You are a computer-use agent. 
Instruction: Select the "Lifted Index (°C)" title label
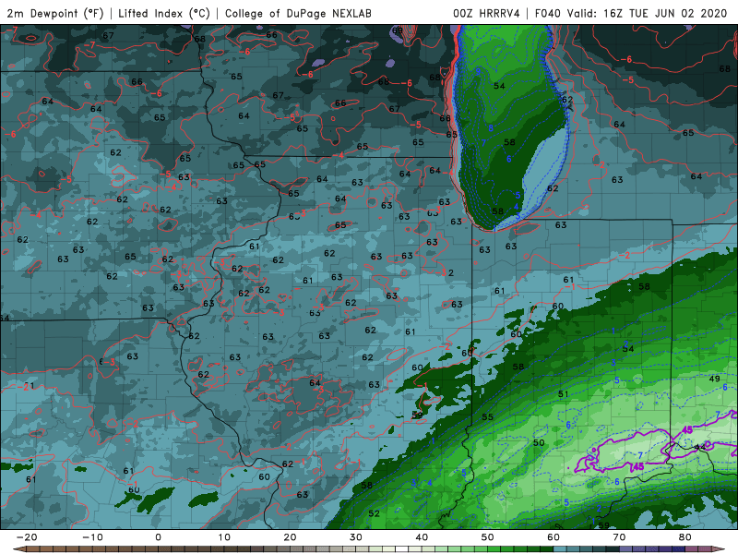(x=164, y=13)
